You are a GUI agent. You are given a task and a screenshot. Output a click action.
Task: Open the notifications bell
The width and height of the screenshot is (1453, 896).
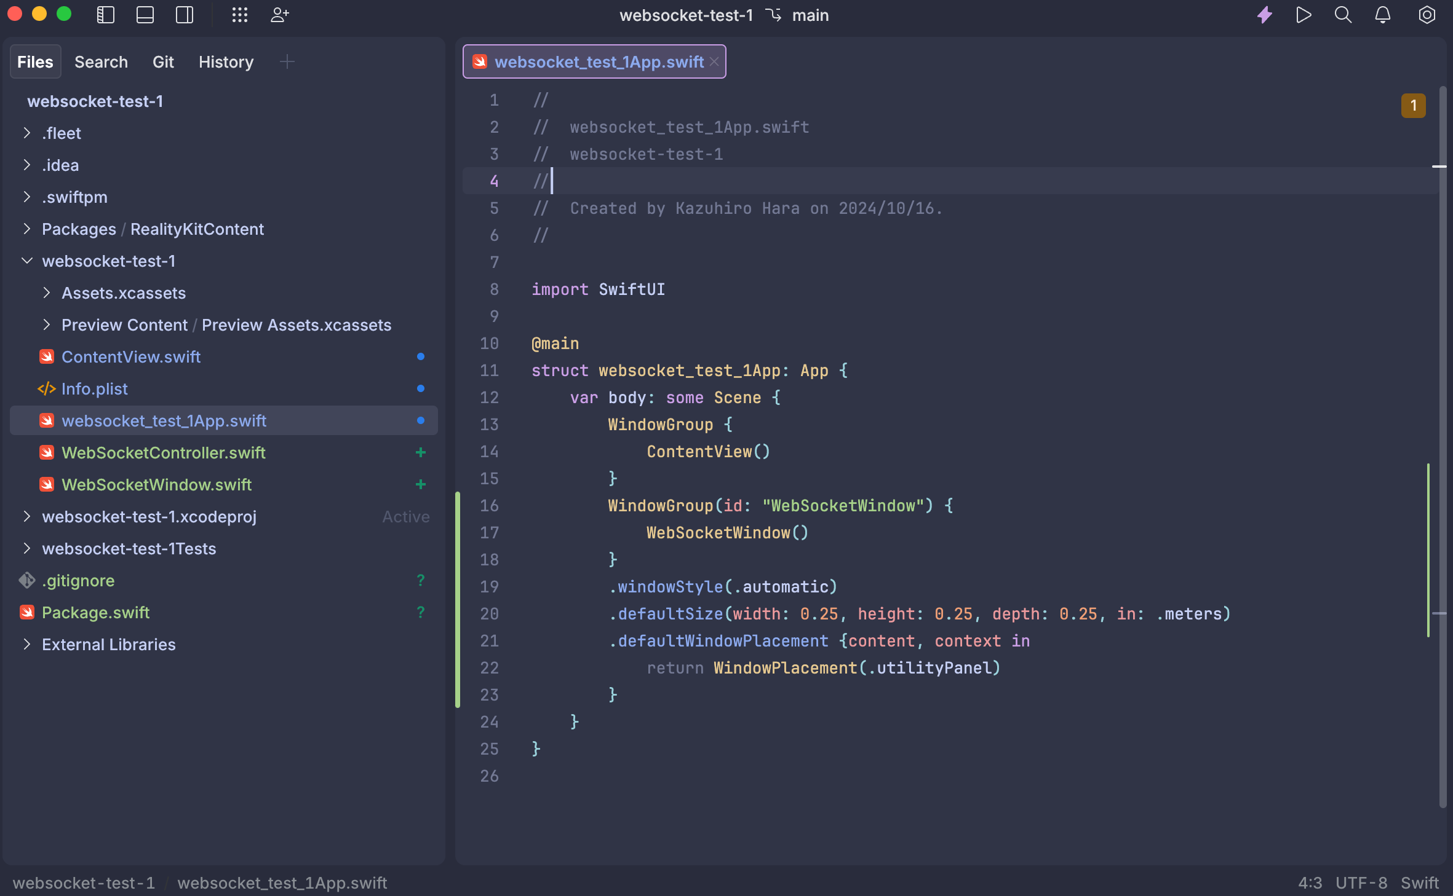coord(1383,15)
